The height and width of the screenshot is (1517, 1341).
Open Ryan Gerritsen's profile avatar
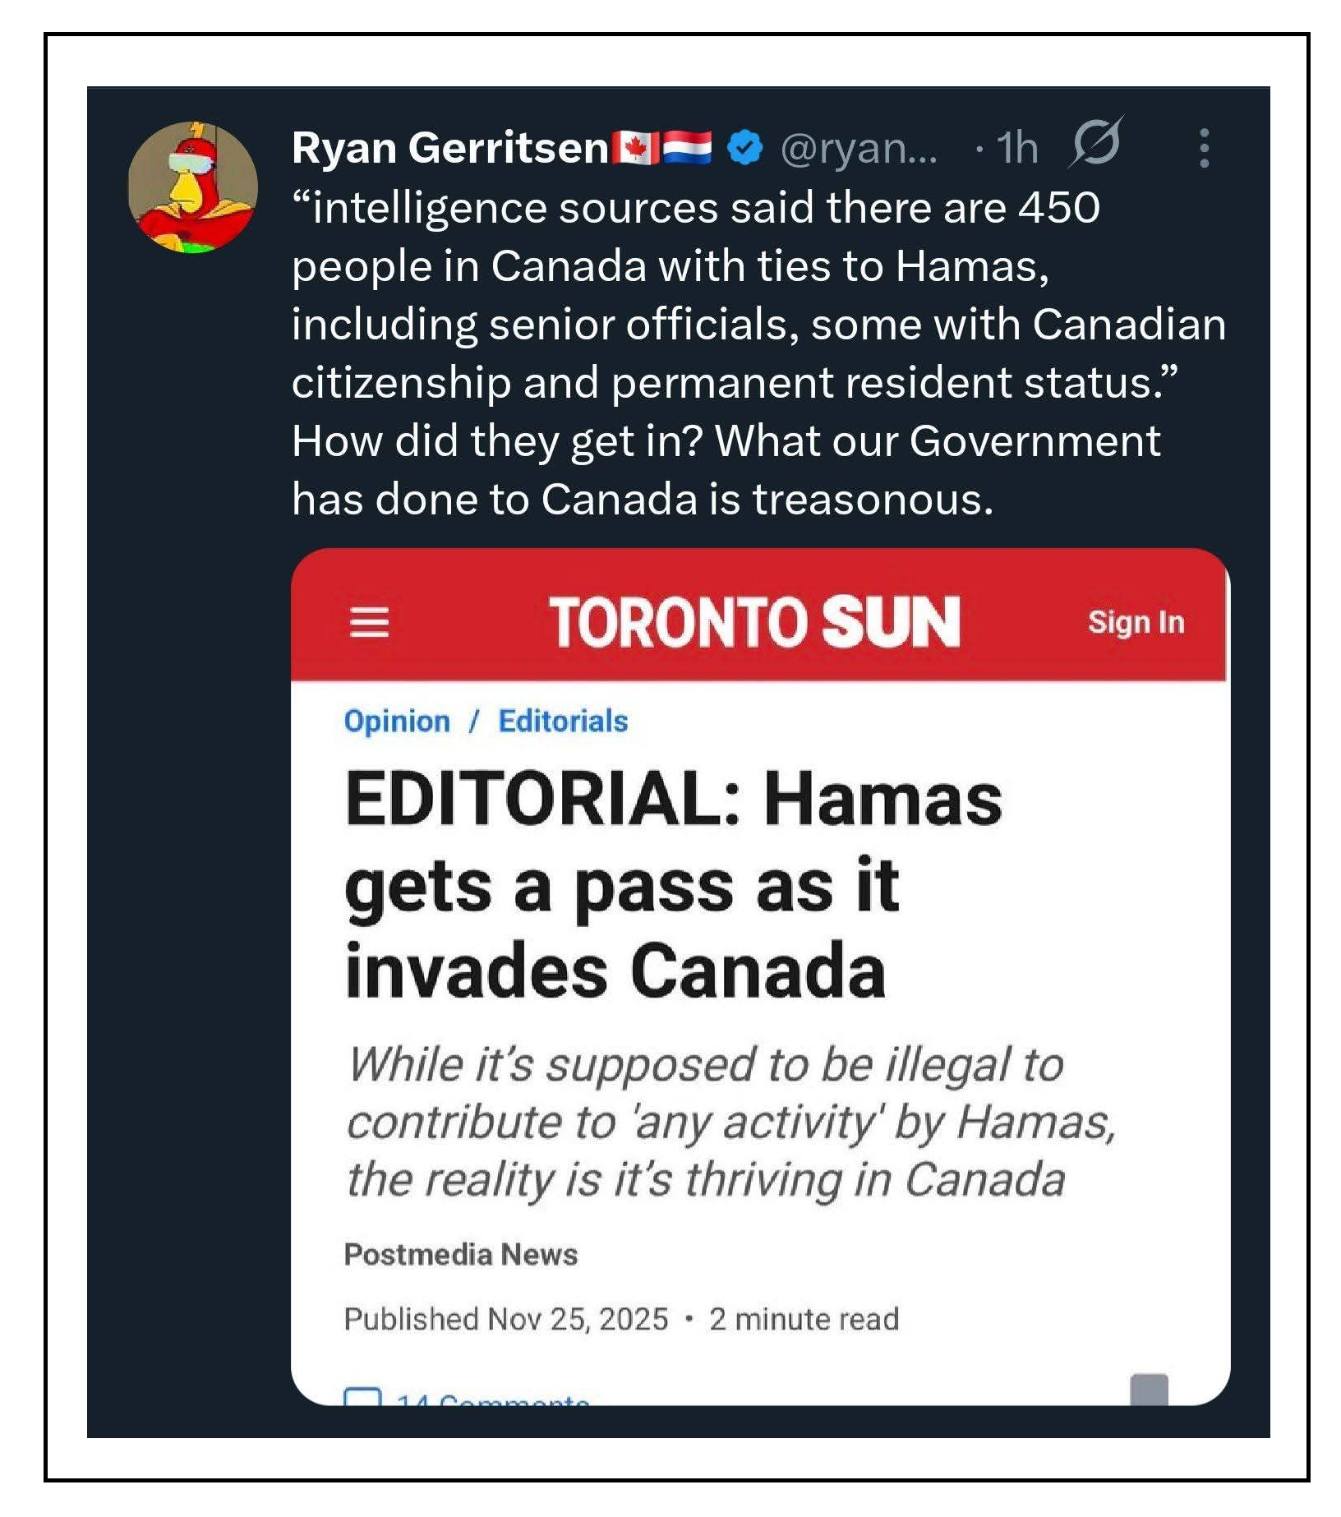[x=192, y=187]
